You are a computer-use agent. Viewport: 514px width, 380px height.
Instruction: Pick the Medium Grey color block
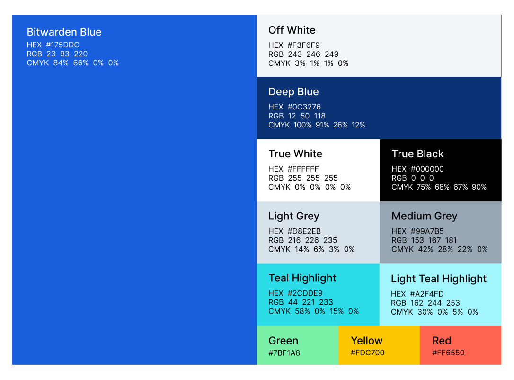440,232
